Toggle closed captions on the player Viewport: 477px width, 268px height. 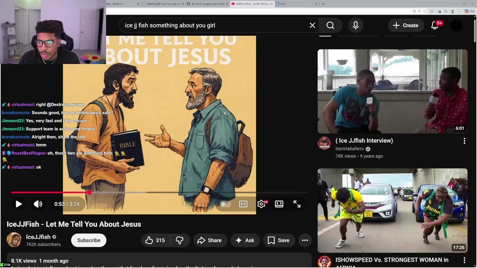coord(243,204)
